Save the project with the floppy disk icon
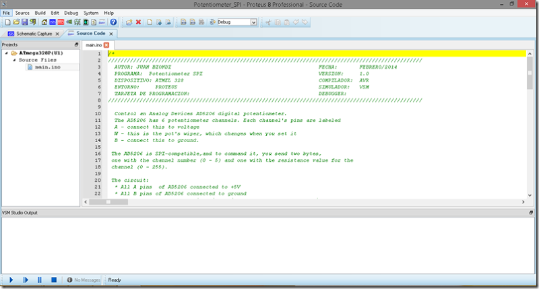Image resolution: width=539 pixels, height=289 pixels. 24,22
